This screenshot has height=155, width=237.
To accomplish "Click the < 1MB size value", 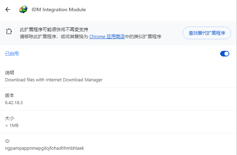I will 12,126.
